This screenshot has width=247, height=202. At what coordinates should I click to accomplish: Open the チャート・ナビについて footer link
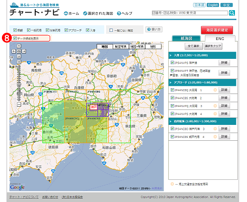[x=24, y=197]
